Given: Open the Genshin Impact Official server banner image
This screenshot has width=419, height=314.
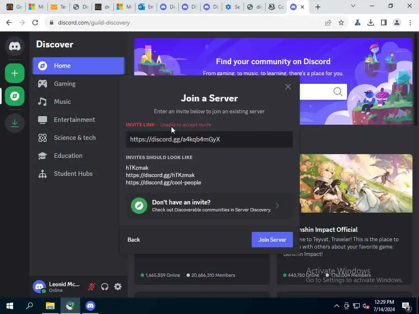Looking at the screenshot, I should click(356, 184).
